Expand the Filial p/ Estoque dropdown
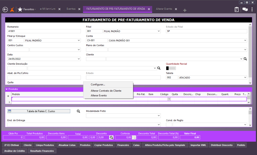257x155 pixels. [x=79, y=40]
